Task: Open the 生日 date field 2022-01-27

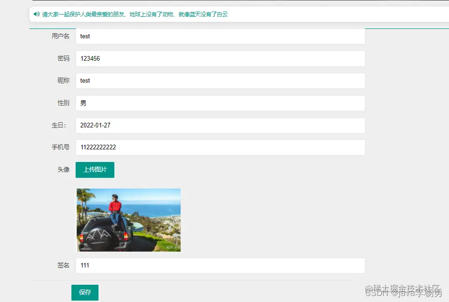Action: pyautogui.click(x=220, y=126)
